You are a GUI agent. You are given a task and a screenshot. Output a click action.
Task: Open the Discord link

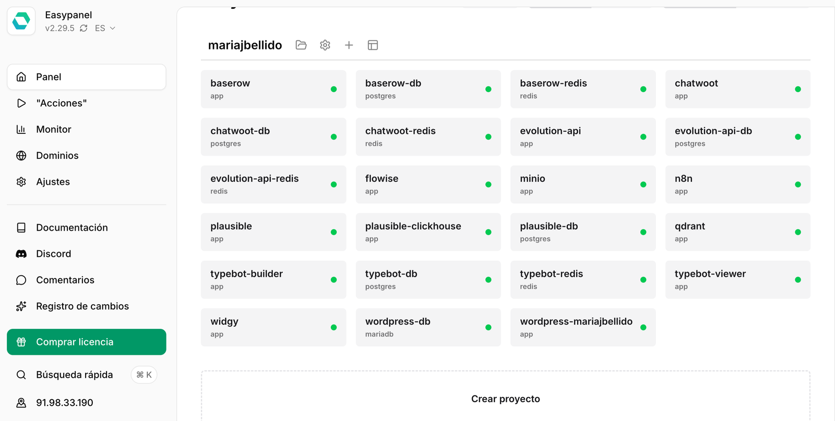[87, 254]
